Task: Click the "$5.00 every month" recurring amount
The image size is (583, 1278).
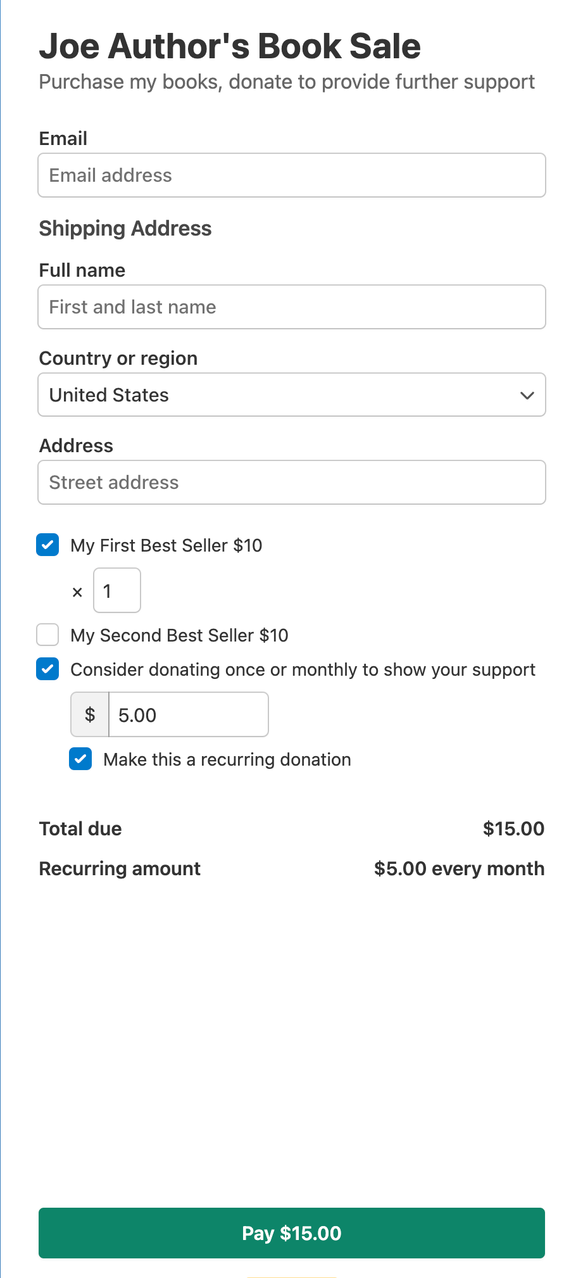Action: (459, 868)
